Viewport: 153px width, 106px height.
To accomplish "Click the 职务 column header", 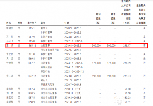I will tap(43, 23).
